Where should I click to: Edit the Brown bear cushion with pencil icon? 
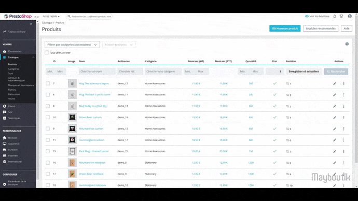pyautogui.click(x=335, y=118)
